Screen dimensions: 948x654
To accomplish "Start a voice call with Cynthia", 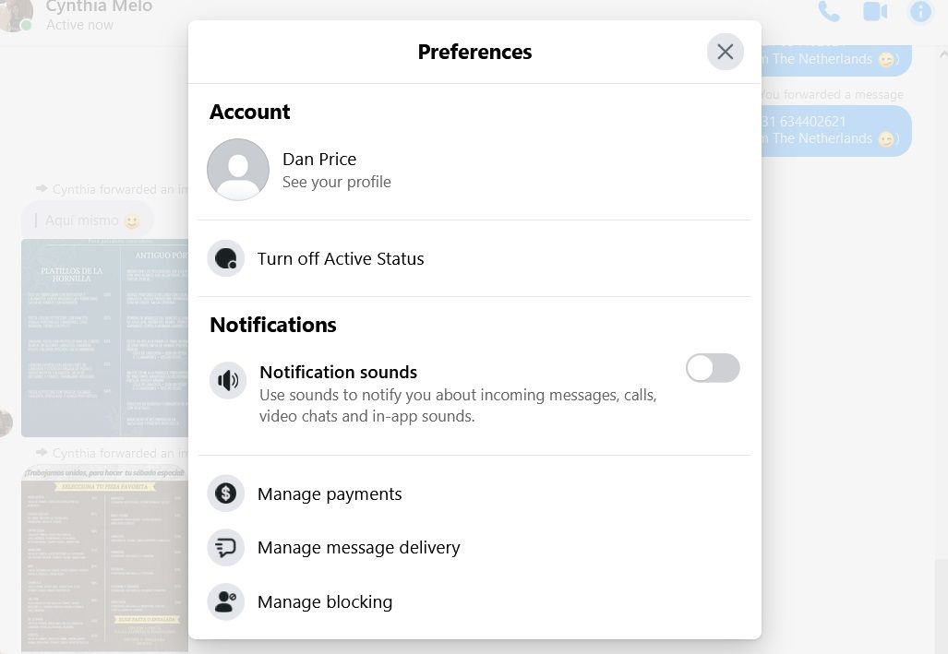I will (x=828, y=12).
